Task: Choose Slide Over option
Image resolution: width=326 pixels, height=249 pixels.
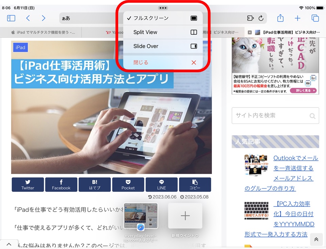Action: coord(163,46)
